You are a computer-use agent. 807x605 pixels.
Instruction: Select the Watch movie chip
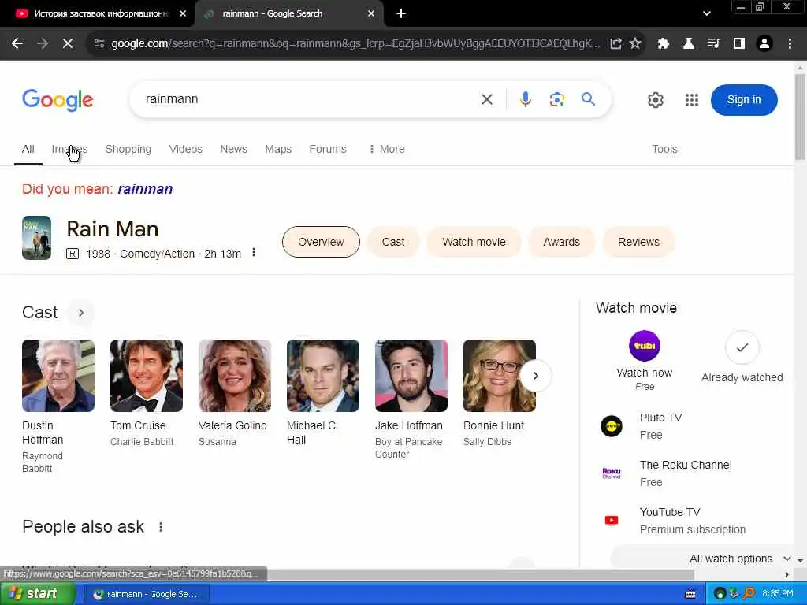point(474,242)
